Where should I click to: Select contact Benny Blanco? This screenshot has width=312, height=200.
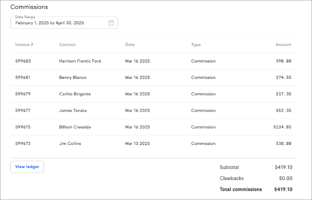(73, 78)
